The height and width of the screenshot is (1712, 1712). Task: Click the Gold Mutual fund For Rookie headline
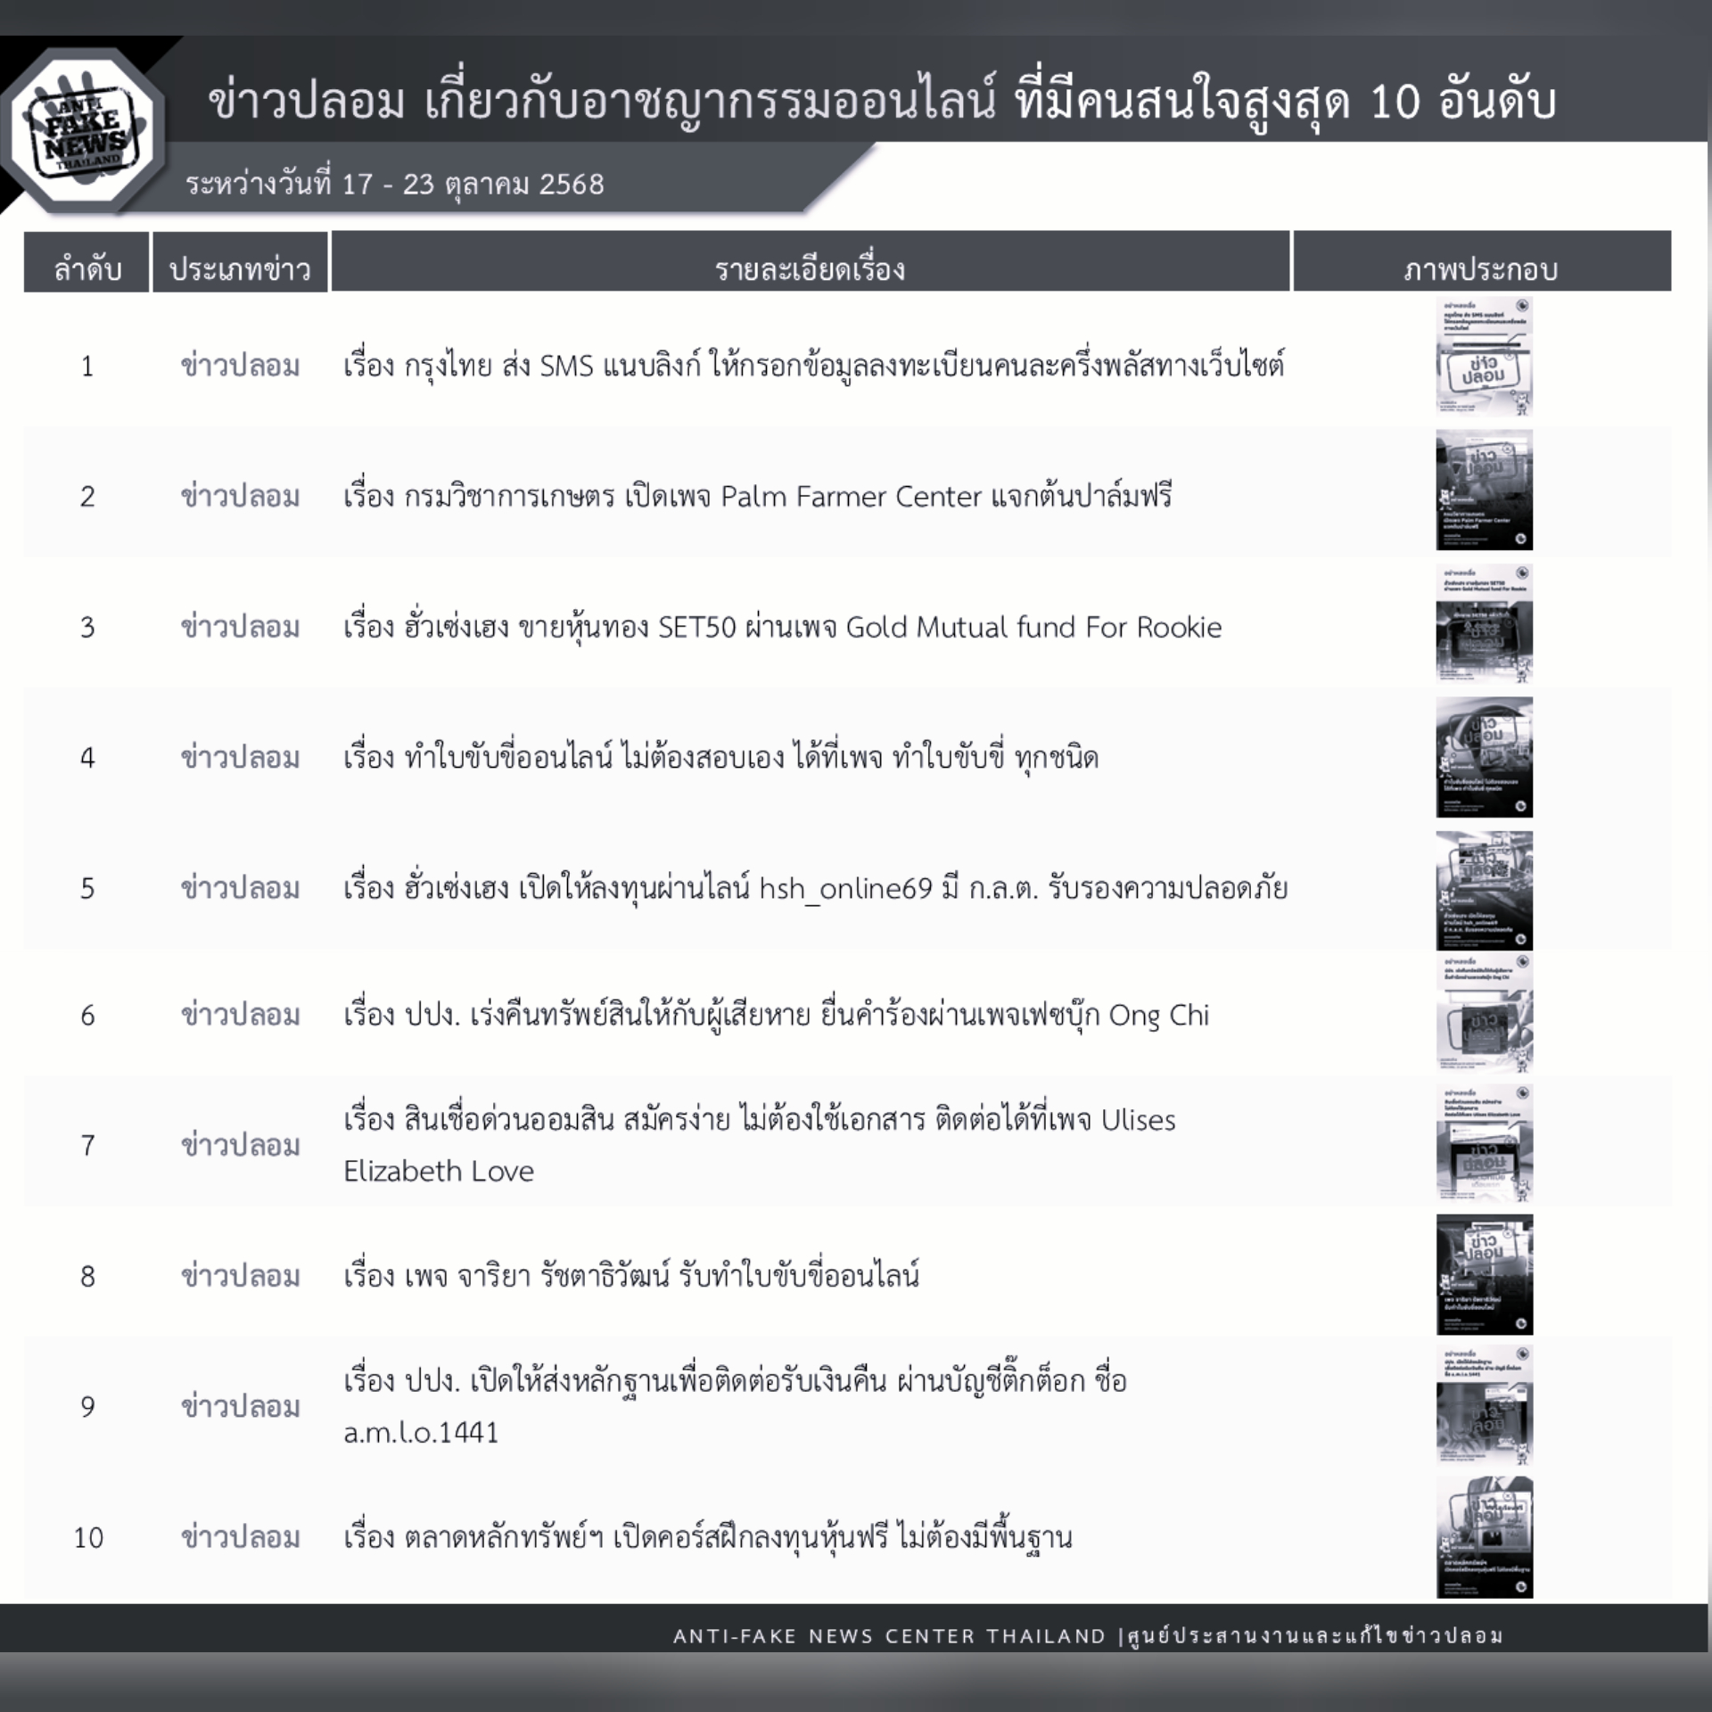[785, 627]
